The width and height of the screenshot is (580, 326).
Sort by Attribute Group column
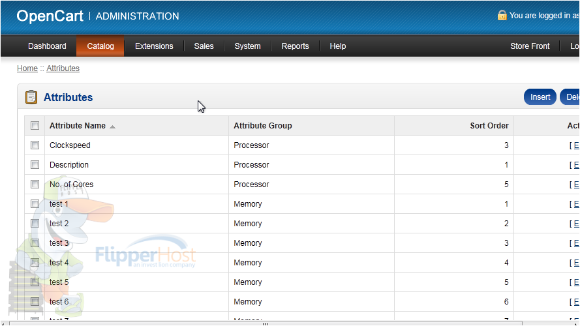(263, 126)
